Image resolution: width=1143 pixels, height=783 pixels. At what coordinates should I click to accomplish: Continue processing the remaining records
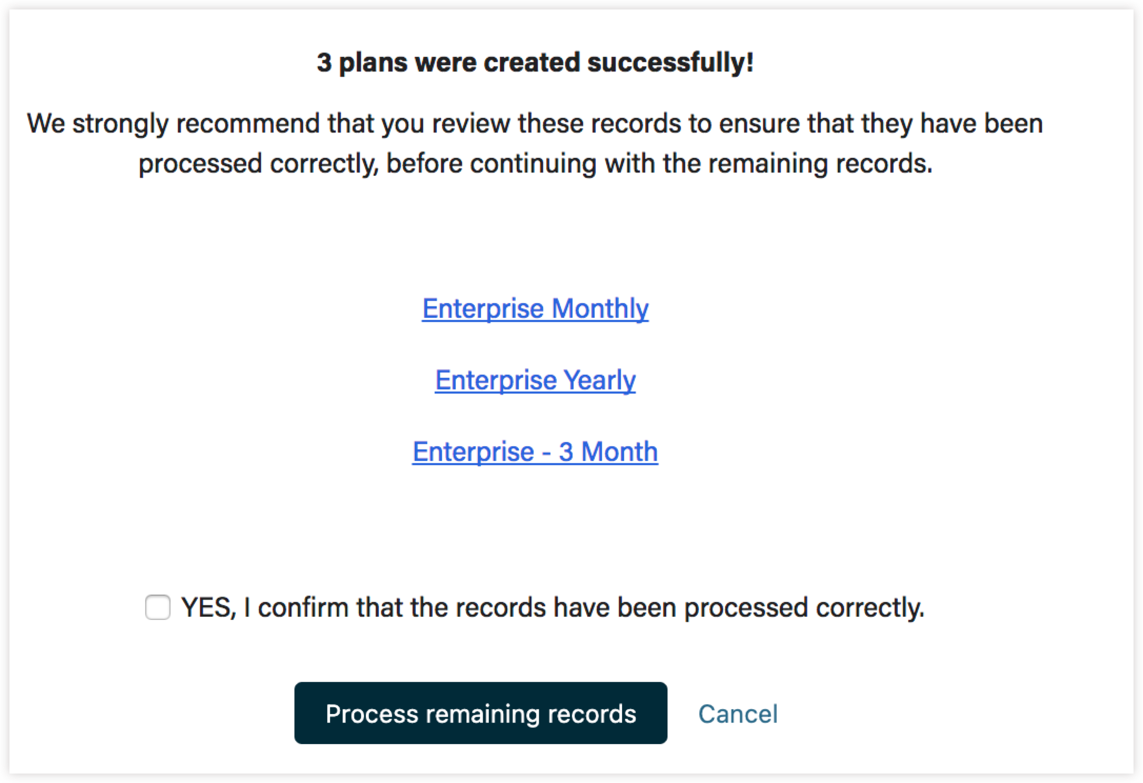tap(480, 713)
